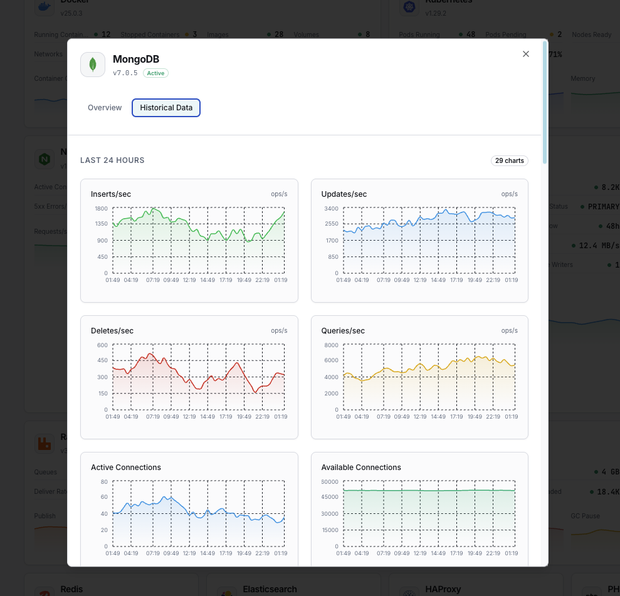Viewport: 620px width, 596px height.
Task: Select the Historical Data tab
Action: [x=166, y=107]
